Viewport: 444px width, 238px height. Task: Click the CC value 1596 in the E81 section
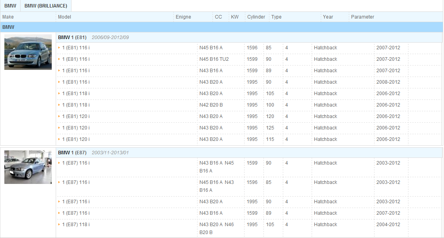[x=252, y=47]
